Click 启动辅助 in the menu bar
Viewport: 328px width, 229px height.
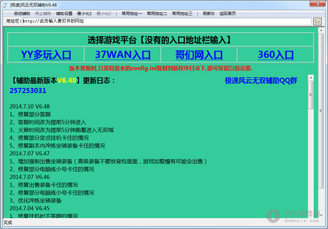(22, 14)
